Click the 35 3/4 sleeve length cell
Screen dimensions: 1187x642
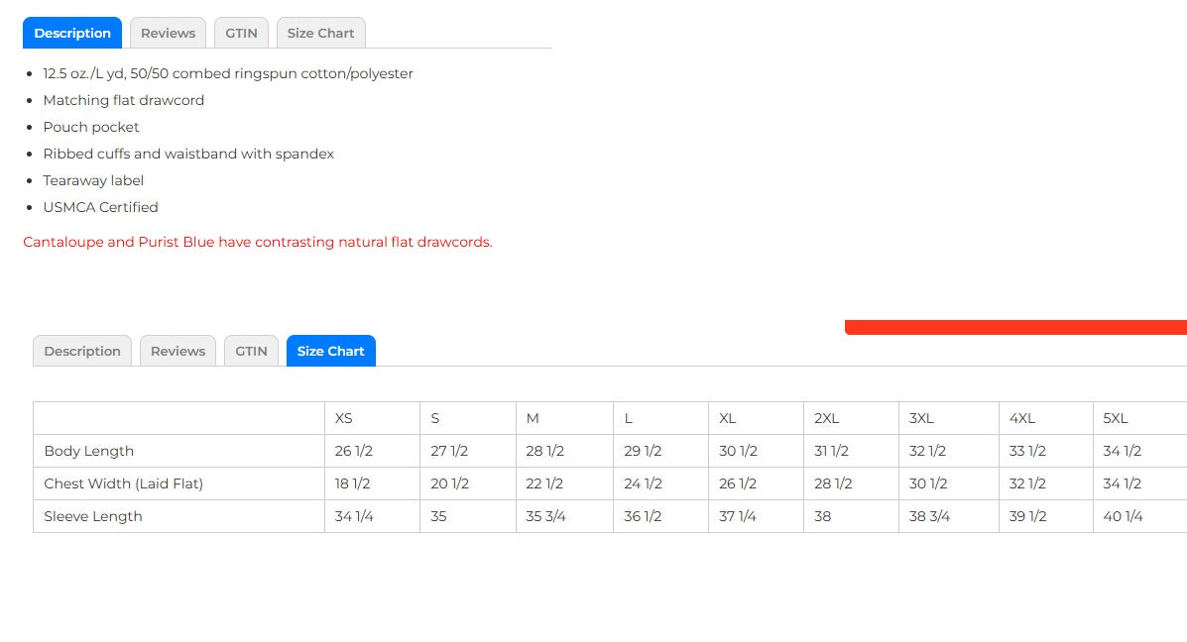(546, 516)
